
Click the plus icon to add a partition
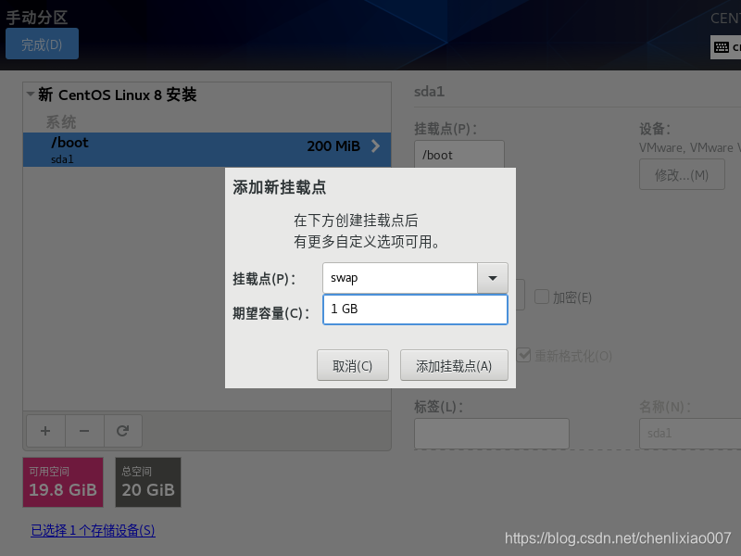click(44, 430)
